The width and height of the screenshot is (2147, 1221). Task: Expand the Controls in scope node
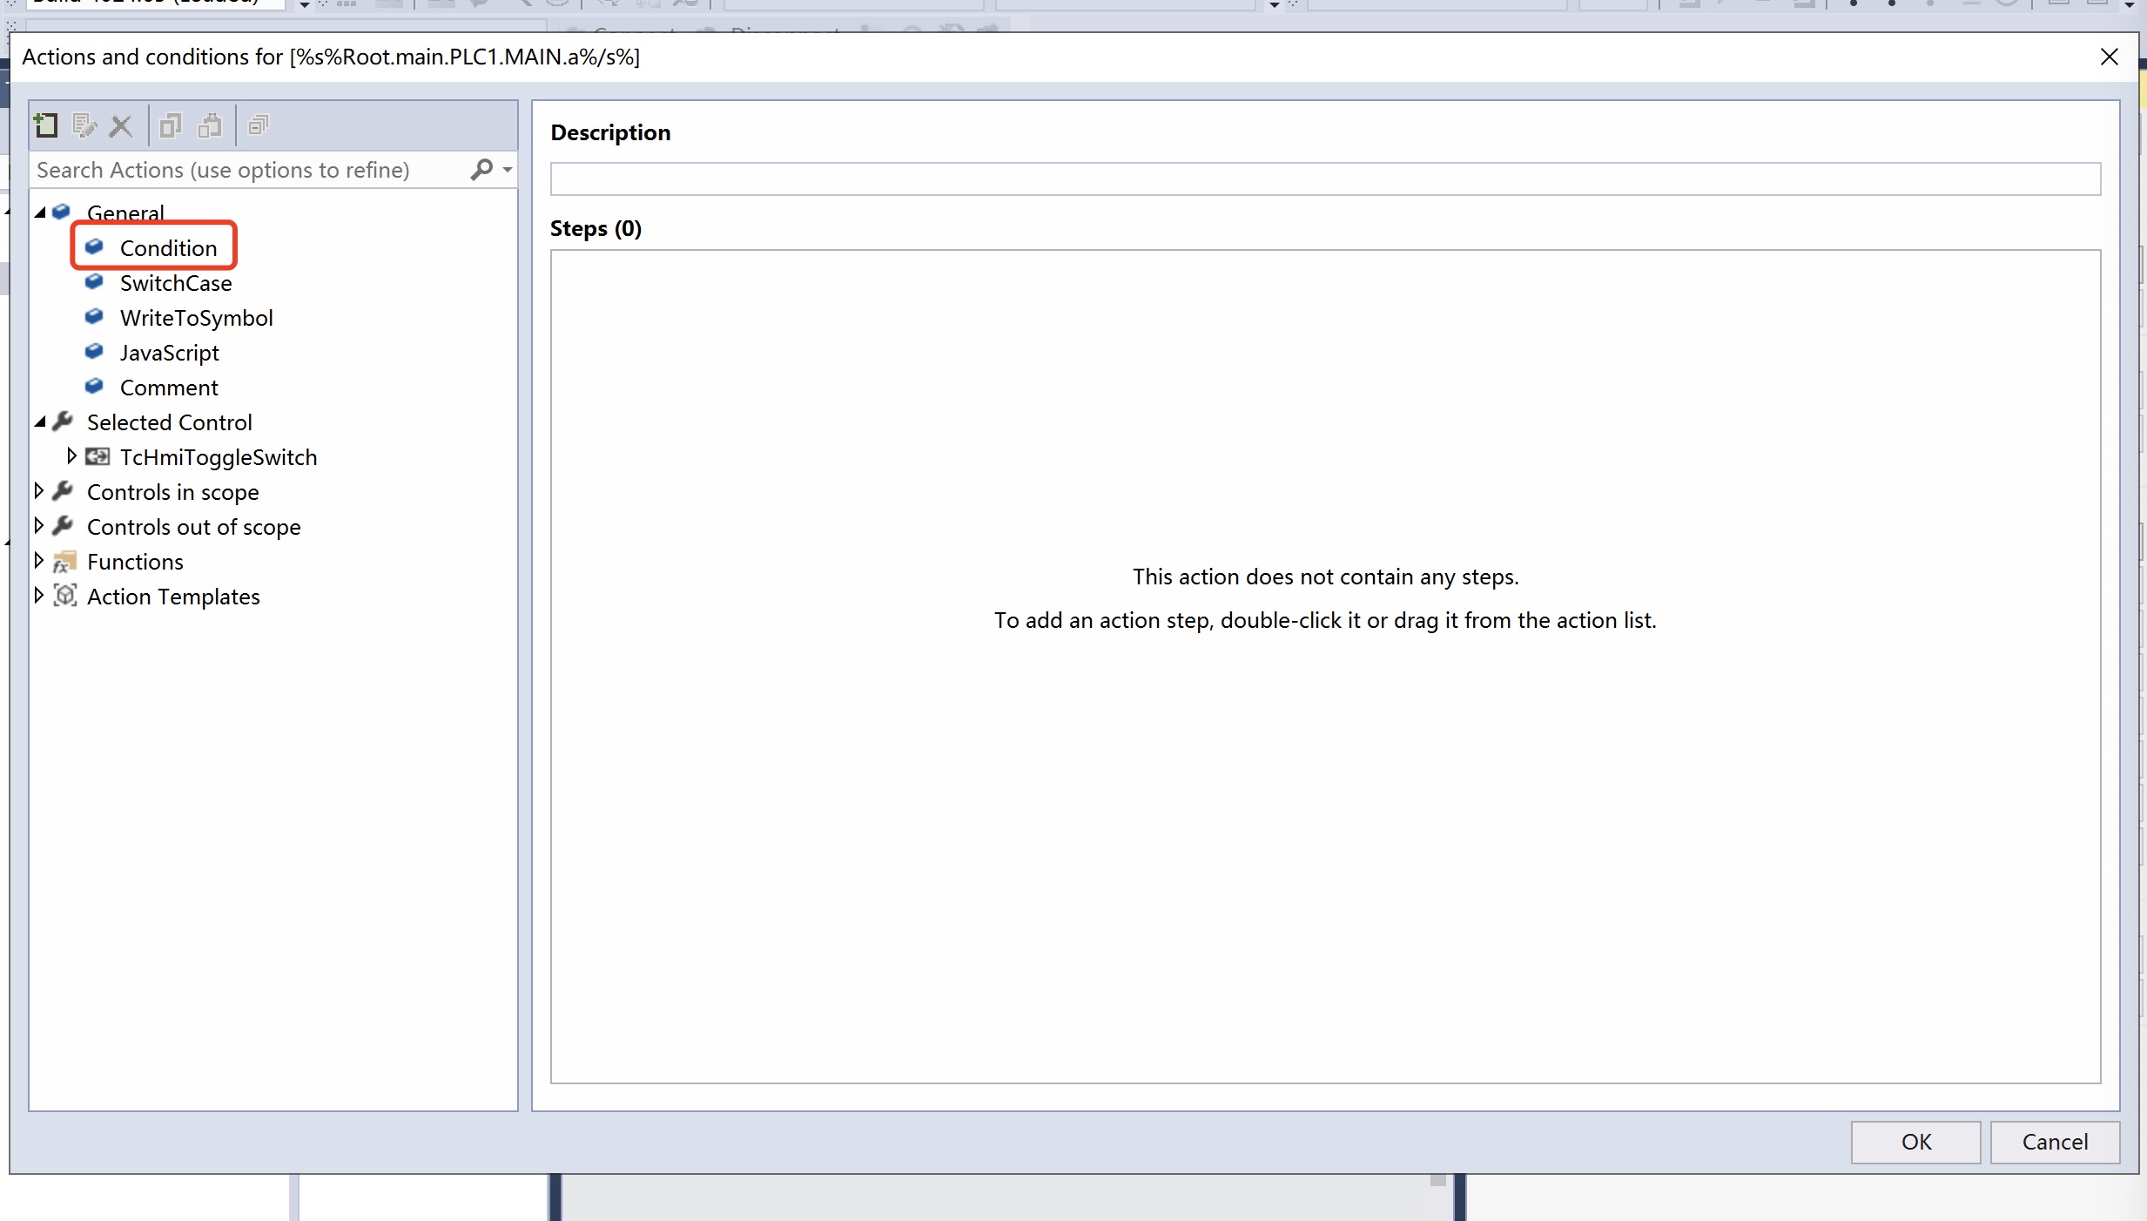(39, 491)
